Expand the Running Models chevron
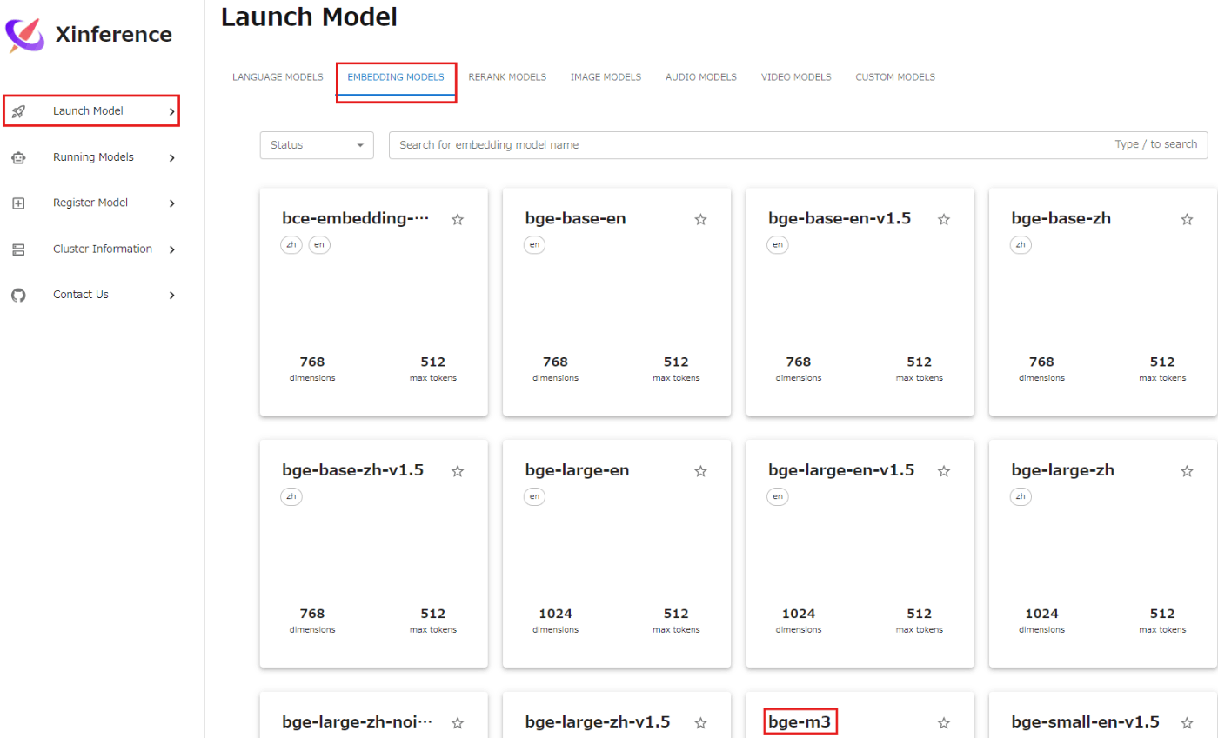Viewport: 1218px width, 738px height. tap(171, 157)
